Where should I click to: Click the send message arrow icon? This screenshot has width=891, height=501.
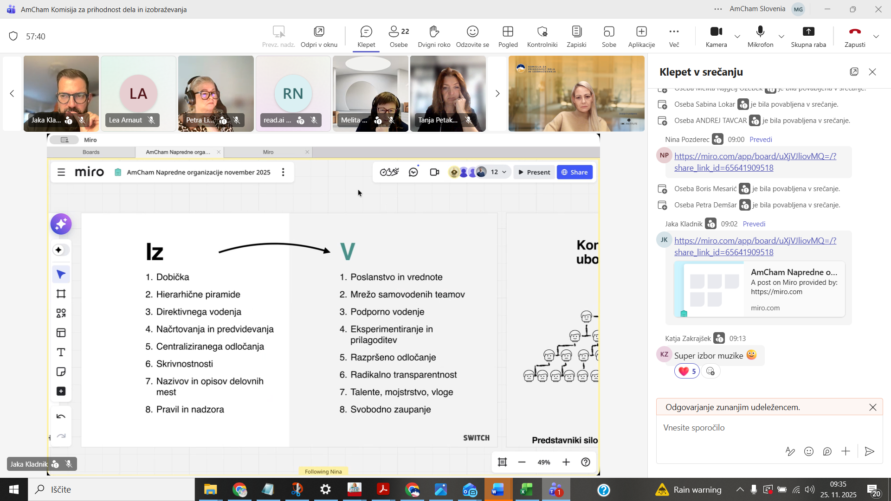pos(870,451)
